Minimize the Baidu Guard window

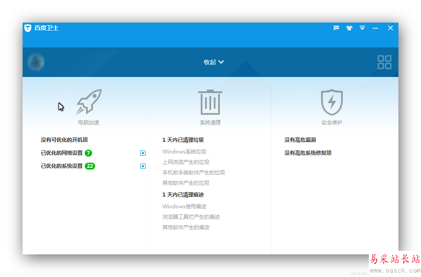click(375, 28)
